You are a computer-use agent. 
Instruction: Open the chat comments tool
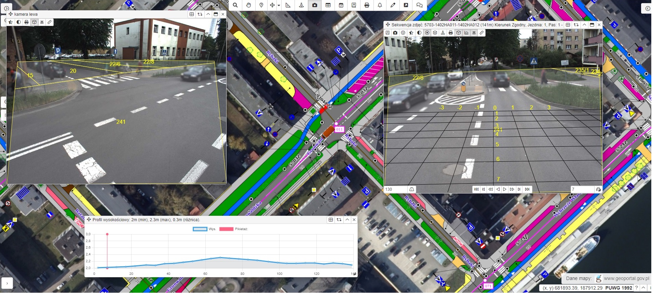click(x=419, y=5)
